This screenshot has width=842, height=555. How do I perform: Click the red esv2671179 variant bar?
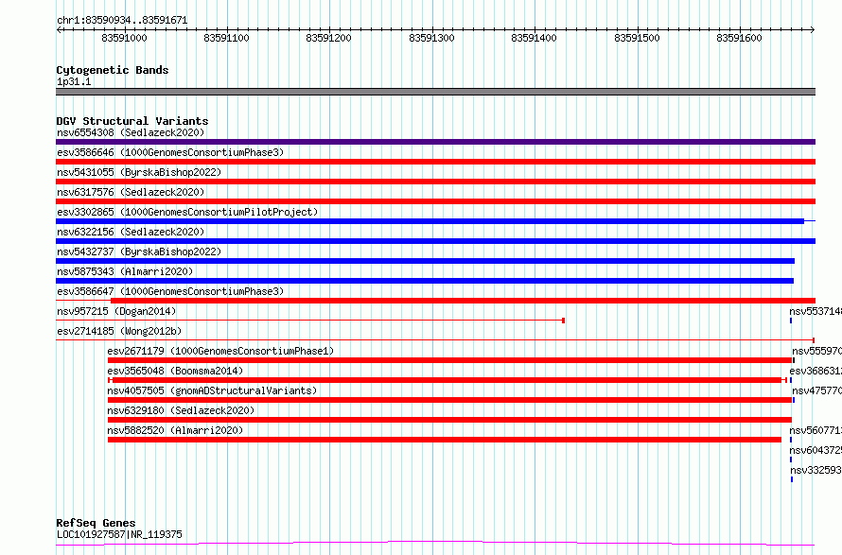click(x=450, y=360)
